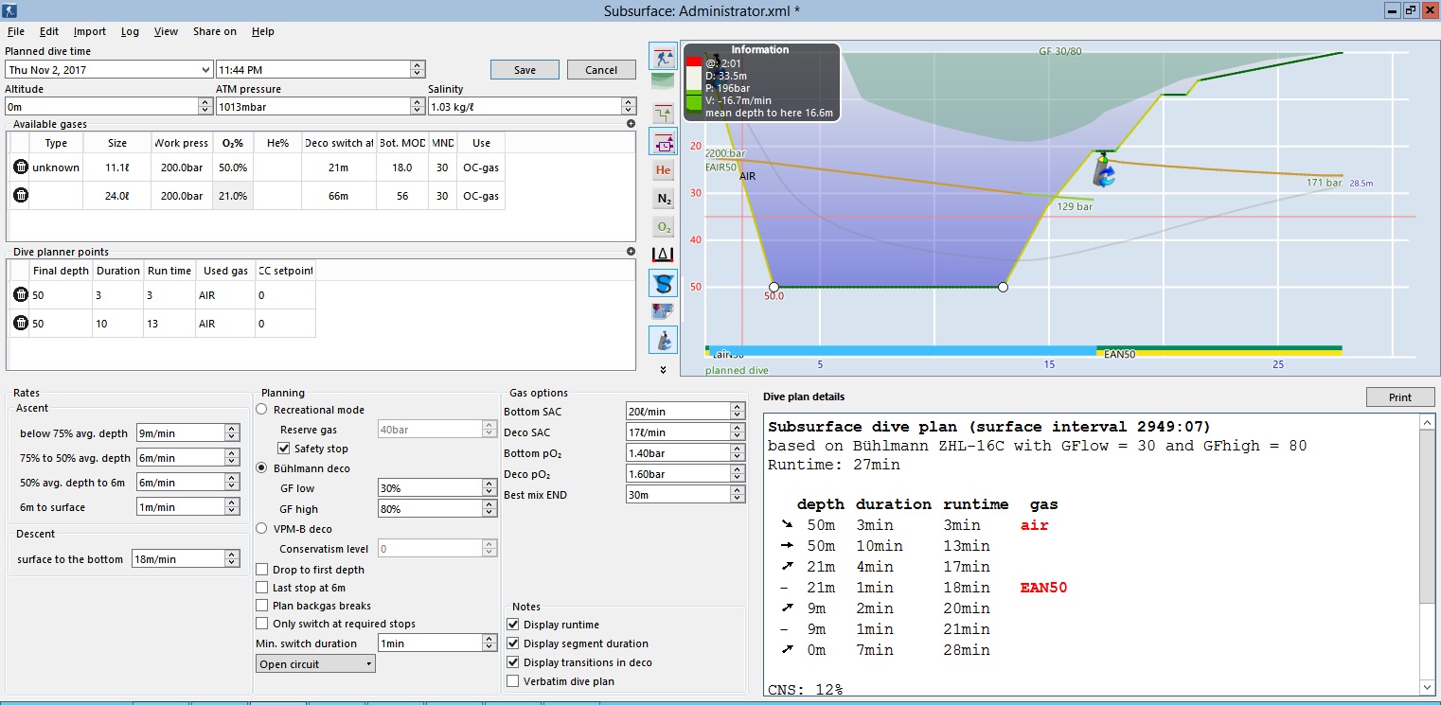Toggle the photos icon in profile toolbar
This screenshot has width=1441, height=705.
(663, 310)
